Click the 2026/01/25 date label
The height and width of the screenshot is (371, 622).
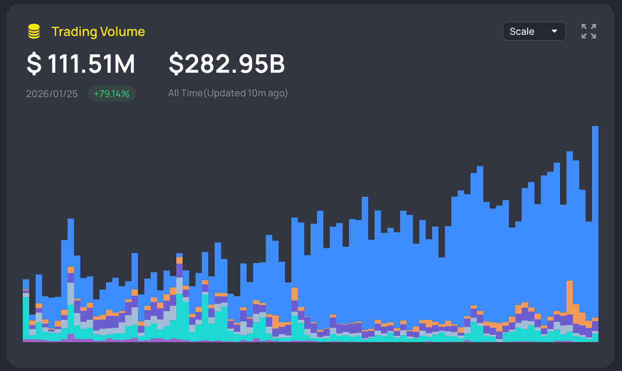[52, 94]
